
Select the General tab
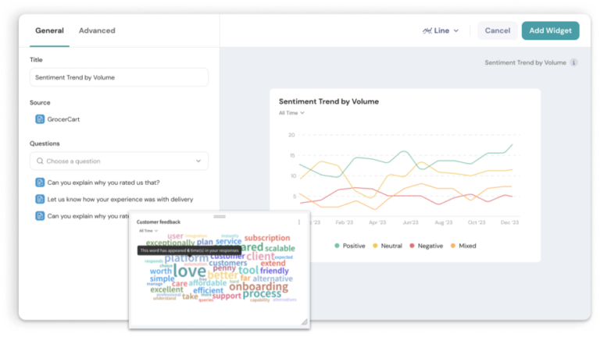pos(49,30)
